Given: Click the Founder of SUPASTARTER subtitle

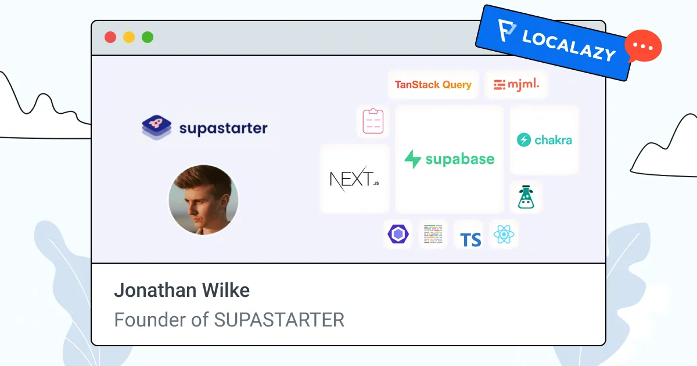Looking at the screenshot, I should [229, 320].
